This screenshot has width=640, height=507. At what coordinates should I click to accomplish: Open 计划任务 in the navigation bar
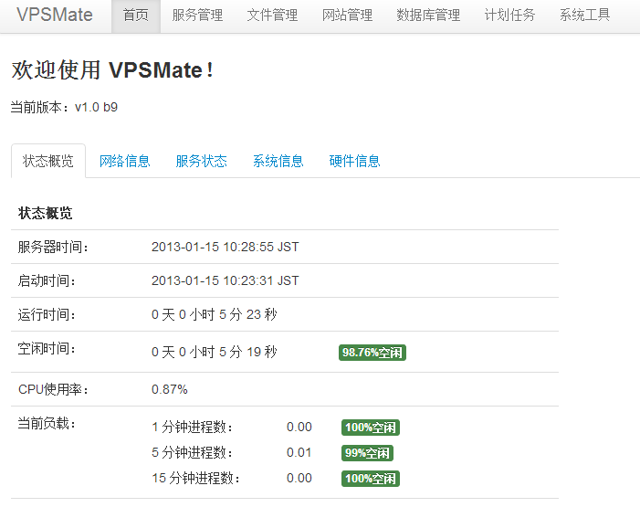pyautogui.click(x=509, y=16)
